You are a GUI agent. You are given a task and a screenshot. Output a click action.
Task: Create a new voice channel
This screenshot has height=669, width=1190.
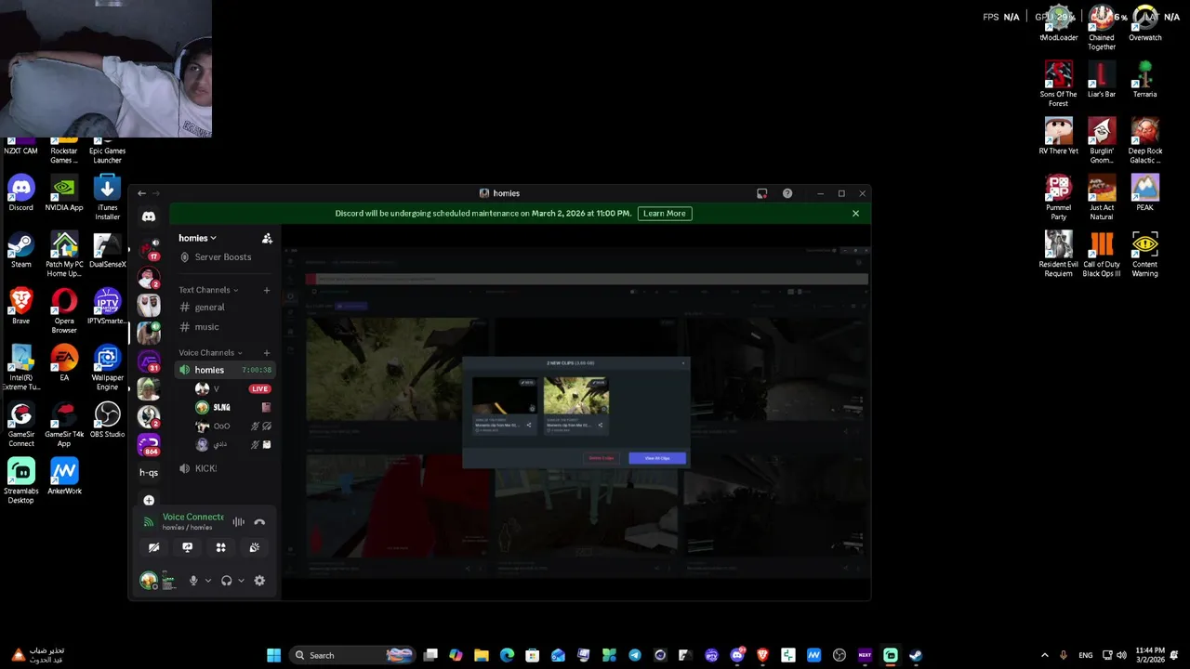pyautogui.click(x=267, y=352)
